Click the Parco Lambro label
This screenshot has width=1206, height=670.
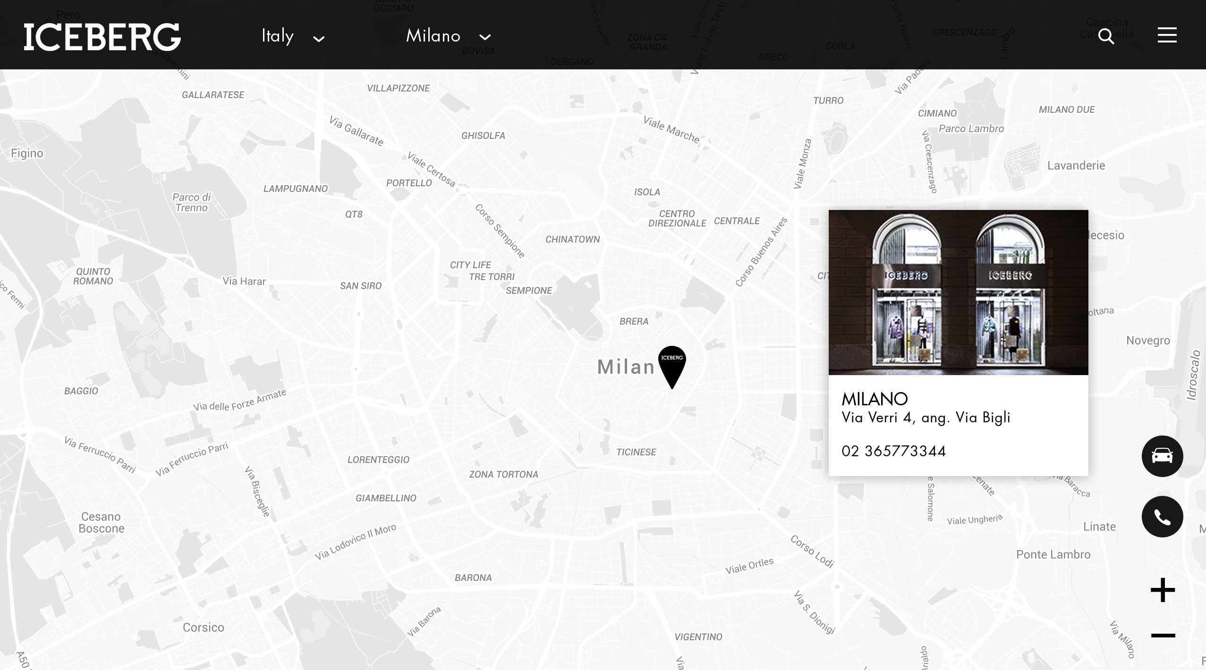tap(971, 128)
